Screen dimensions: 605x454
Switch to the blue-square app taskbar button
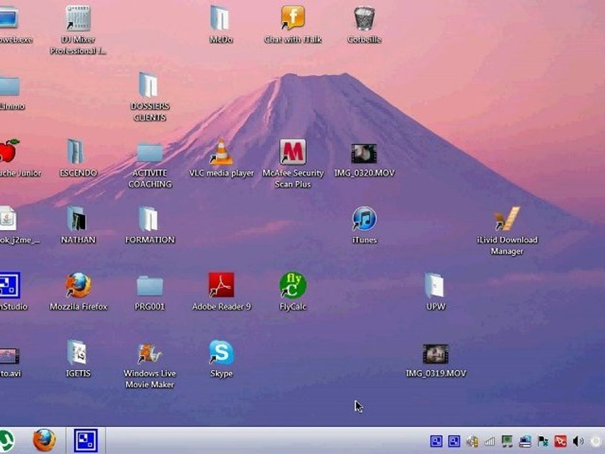click(86, 441)
